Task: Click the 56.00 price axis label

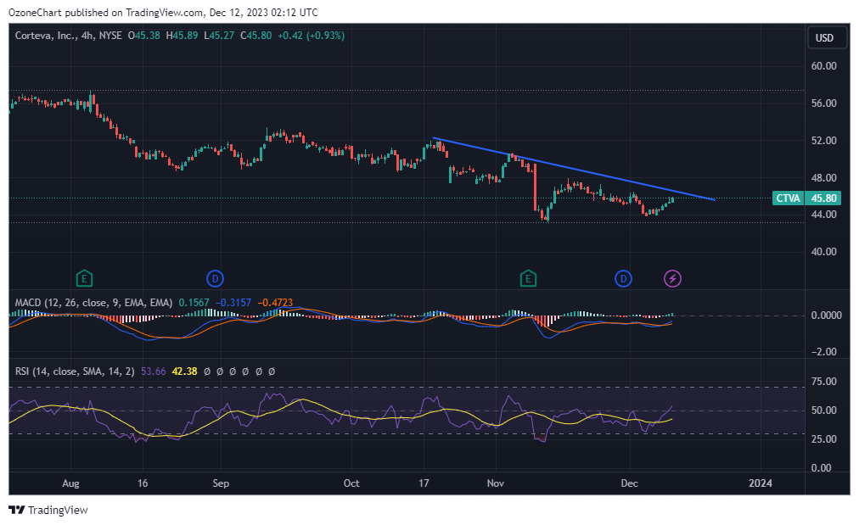Action: pos(824,103)
